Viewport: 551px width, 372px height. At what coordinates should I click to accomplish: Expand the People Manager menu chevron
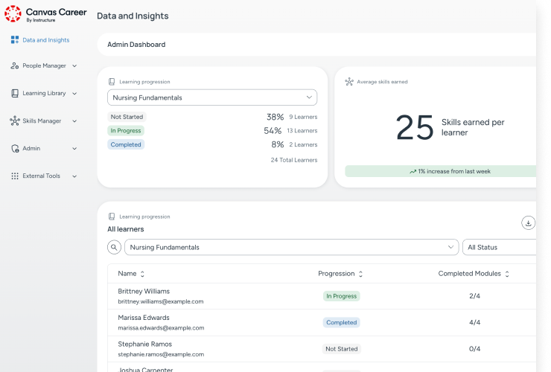tap(74, 66)
